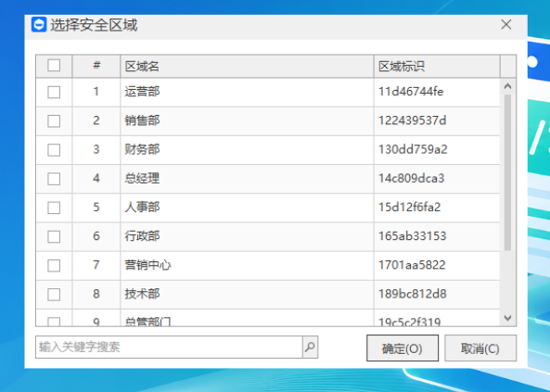Sort by the 区域标识 column header
This screenshot has height=392, width=550.
(437, 67)
